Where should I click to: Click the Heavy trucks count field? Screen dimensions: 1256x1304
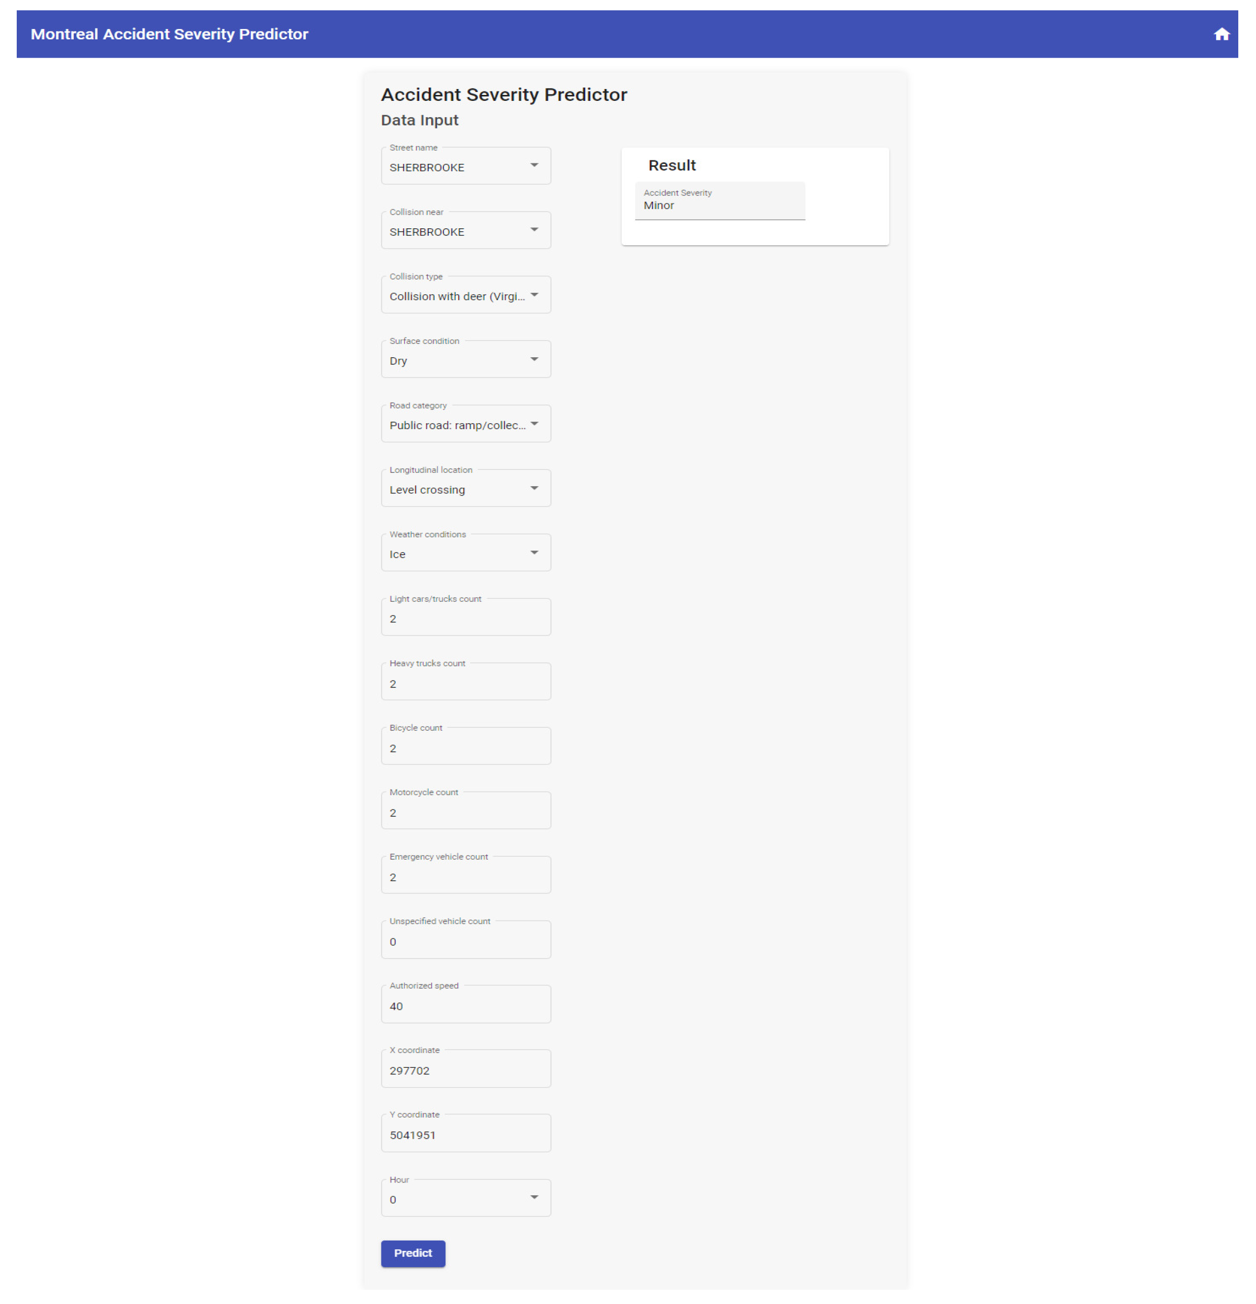(466, 683)
